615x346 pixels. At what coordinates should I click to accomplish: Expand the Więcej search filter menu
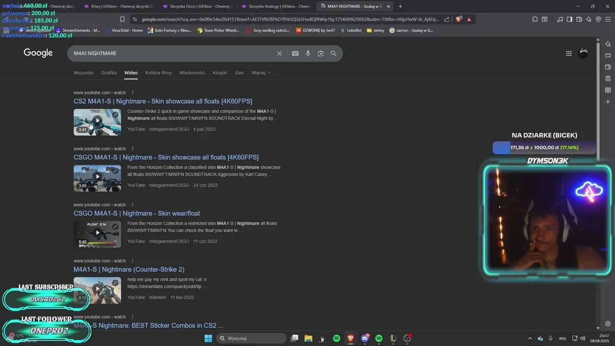point(261,73)
